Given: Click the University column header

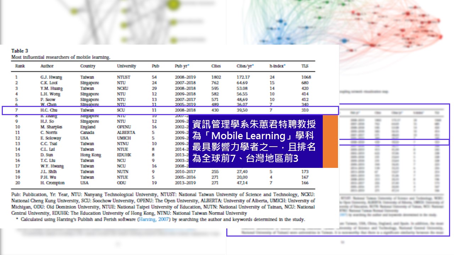Looking at the screenshot, I should (x=127, y=66).
